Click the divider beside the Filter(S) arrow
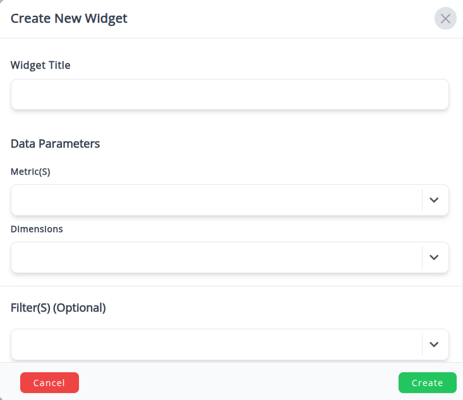463x400 pixels. [x=422, y=344]
